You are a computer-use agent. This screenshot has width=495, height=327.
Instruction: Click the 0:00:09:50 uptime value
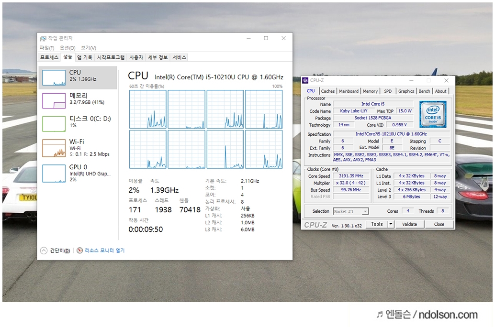(146, 229)
